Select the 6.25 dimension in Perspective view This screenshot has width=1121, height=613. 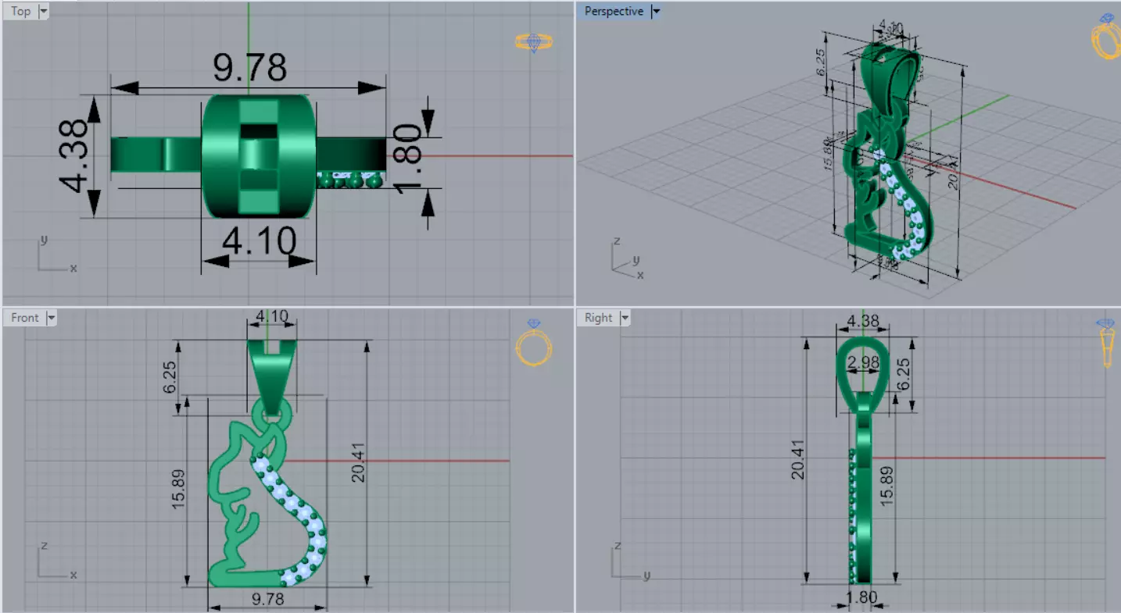point(821,61)
